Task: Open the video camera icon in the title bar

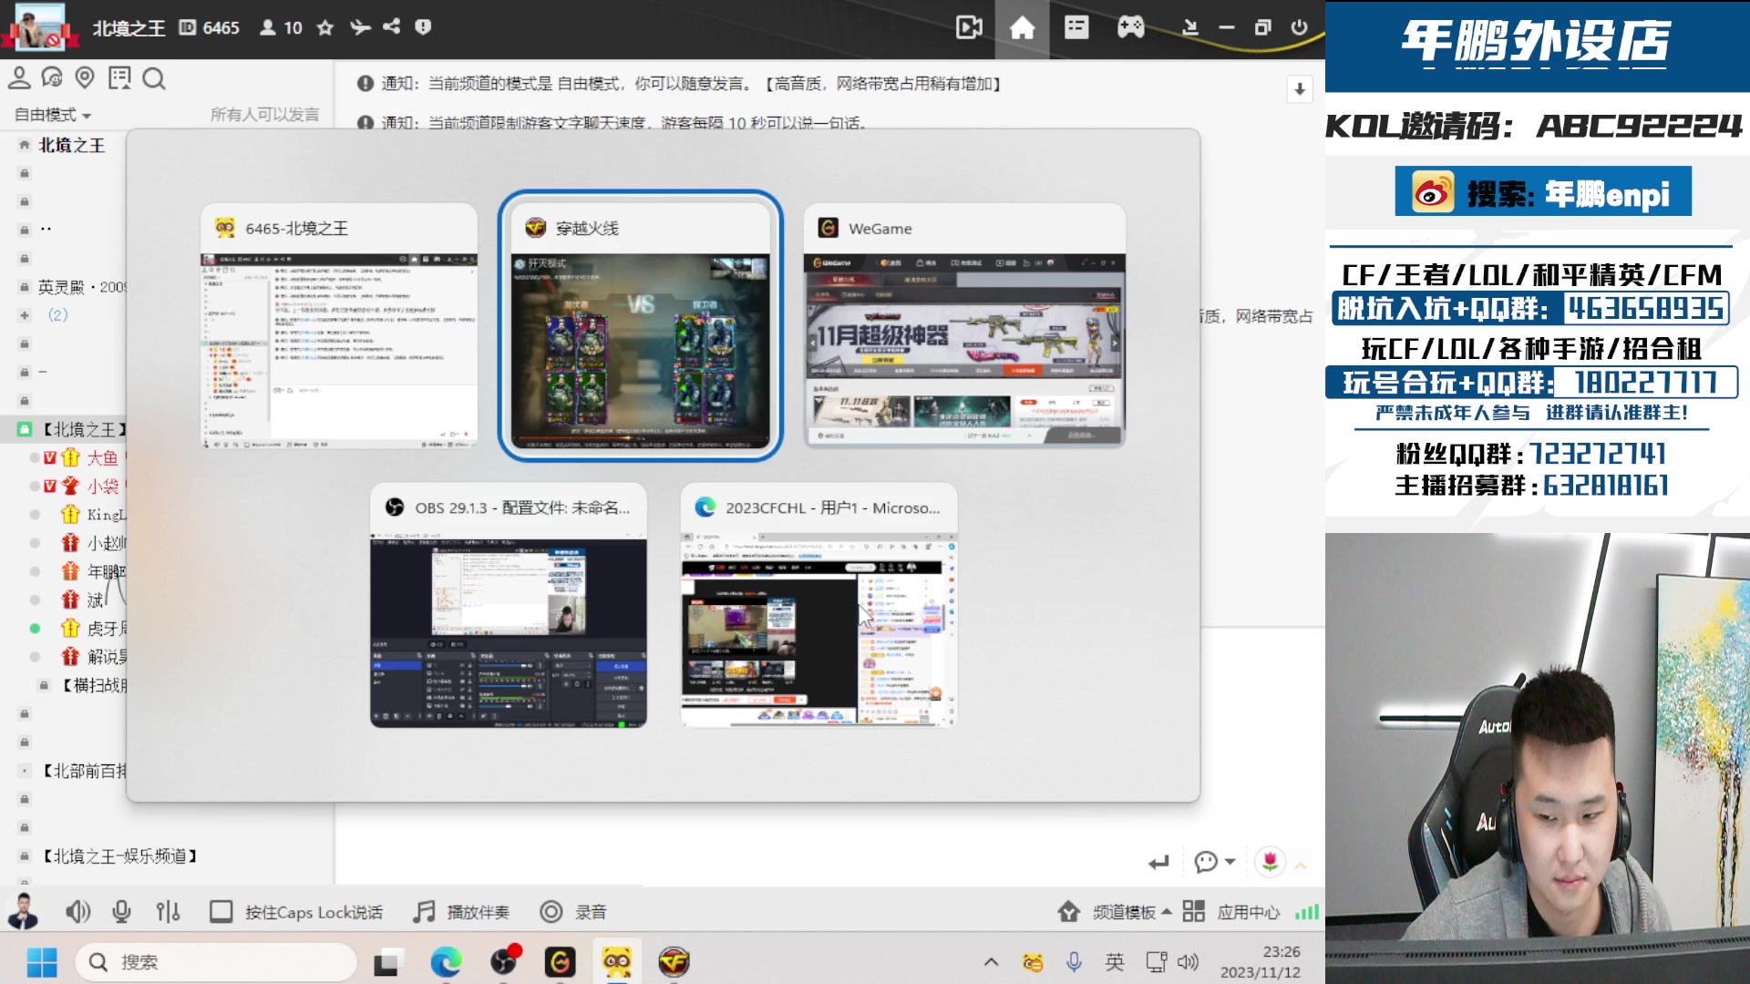Action: pos(969,27)
